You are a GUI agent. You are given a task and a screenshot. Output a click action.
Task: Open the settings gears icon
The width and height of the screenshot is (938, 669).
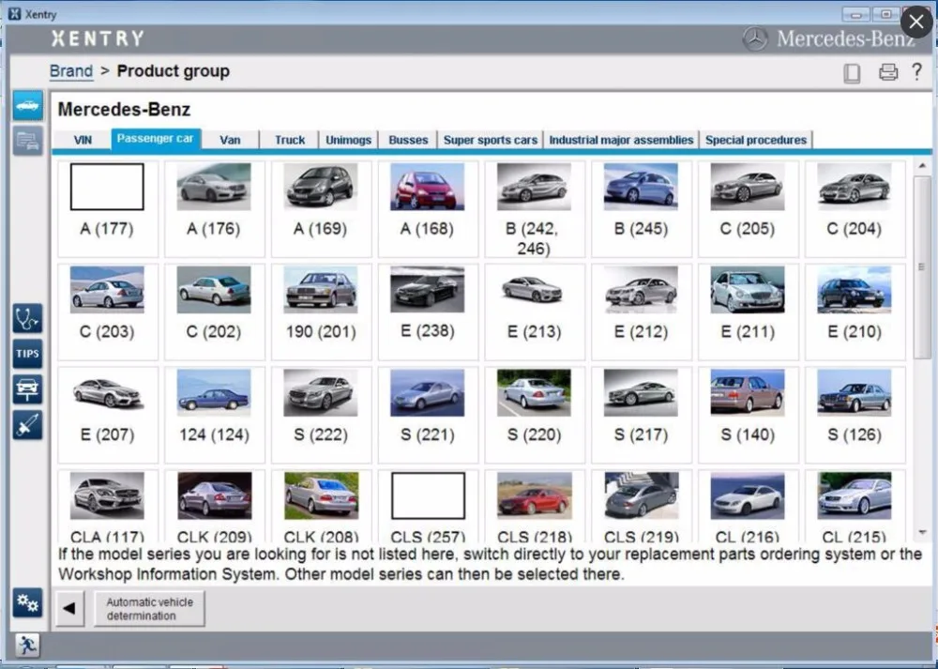(x=27, y=602)
